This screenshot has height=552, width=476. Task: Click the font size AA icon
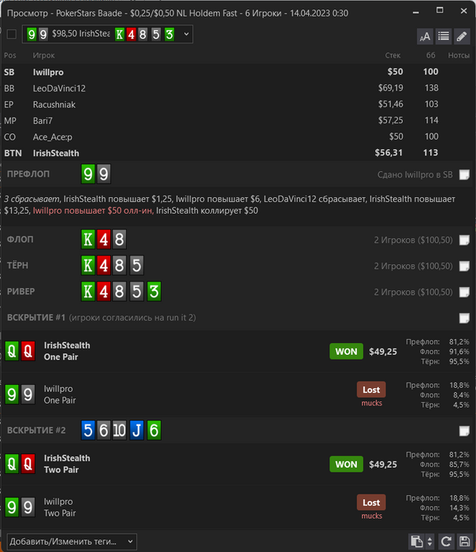pyautogui.click(x=425, y=36)
